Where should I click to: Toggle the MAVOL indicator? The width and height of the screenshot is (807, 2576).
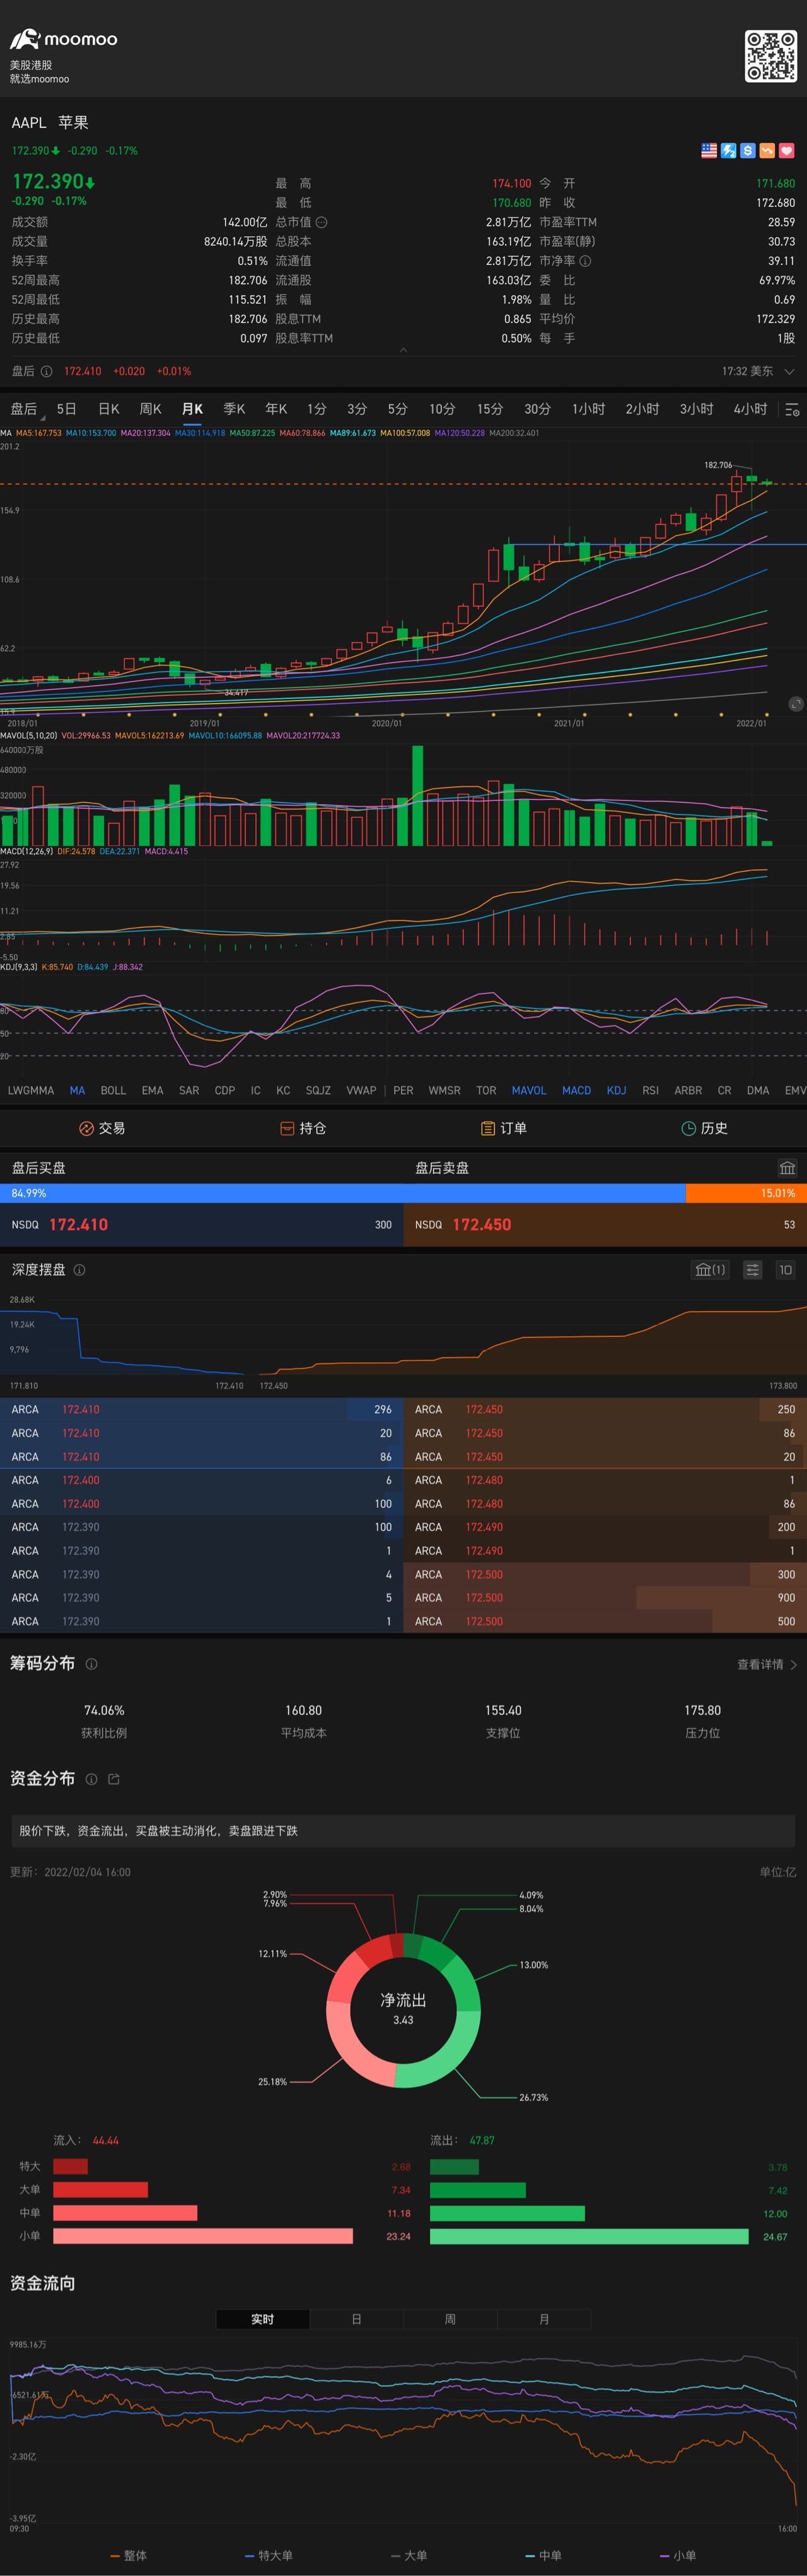click(528, 1090)
